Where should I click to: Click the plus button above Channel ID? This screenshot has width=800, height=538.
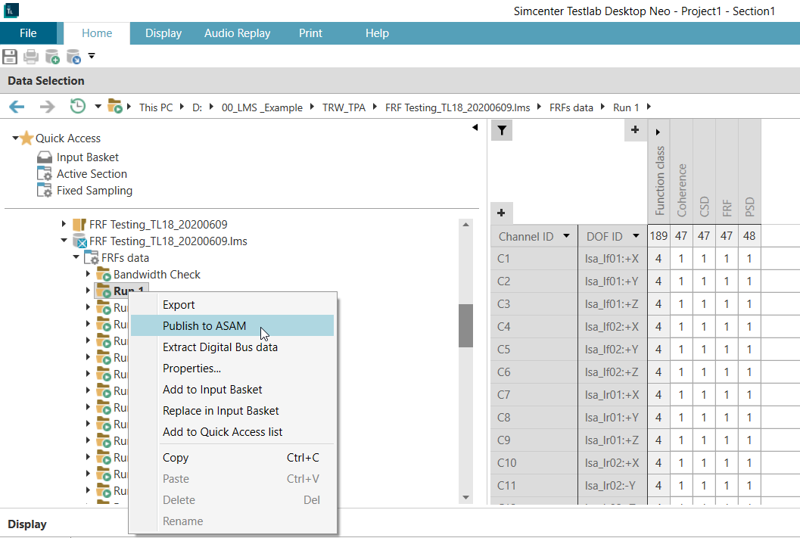[x=500, y=213]
